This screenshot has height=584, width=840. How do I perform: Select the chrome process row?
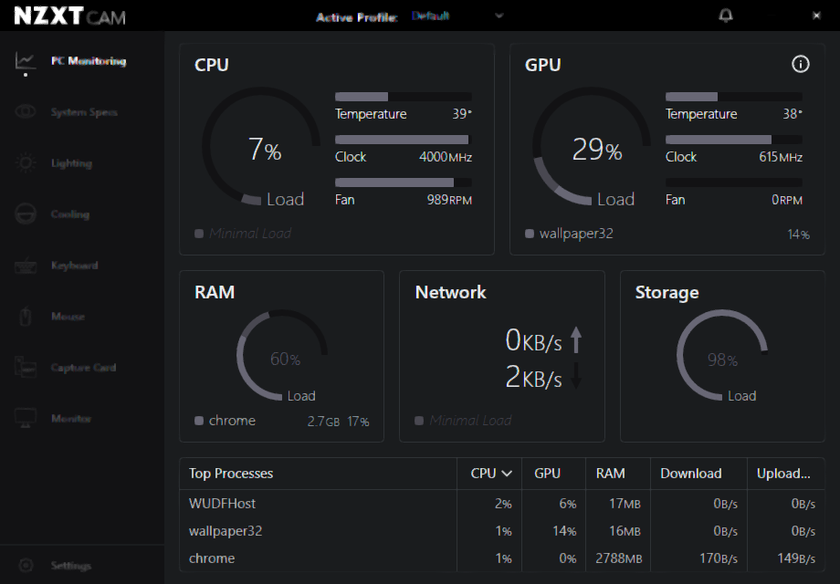click(212, 558)
